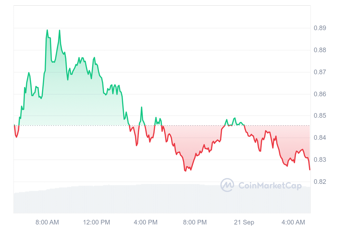The image size is (348, 232).
Task: Click the 0.86 price axis label
Action: tap(320, 94)
